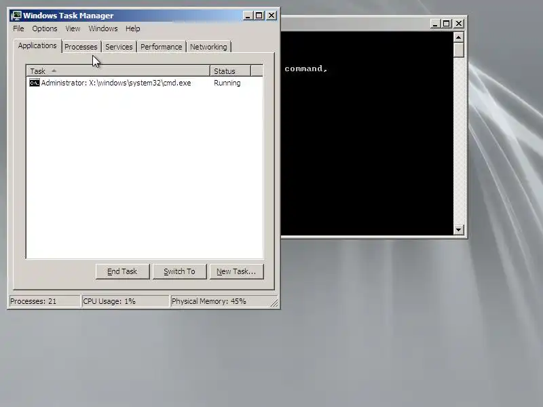Click the command prompt scroll down arrow

tap(459, 230)
